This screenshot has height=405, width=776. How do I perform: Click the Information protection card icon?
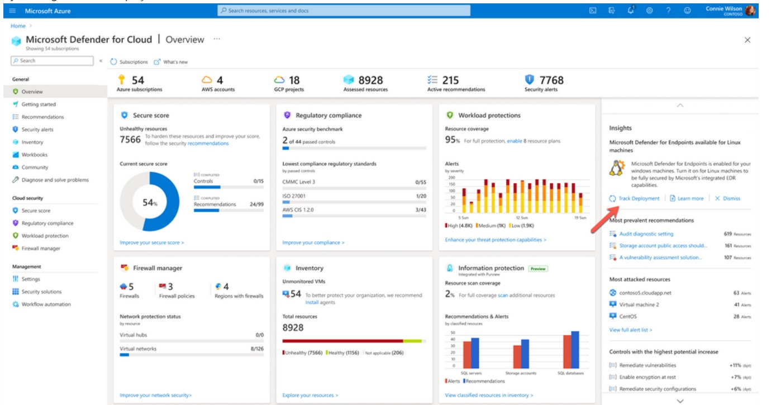click(450, 268)
